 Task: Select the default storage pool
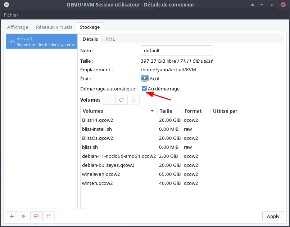(x=42, y=41)
